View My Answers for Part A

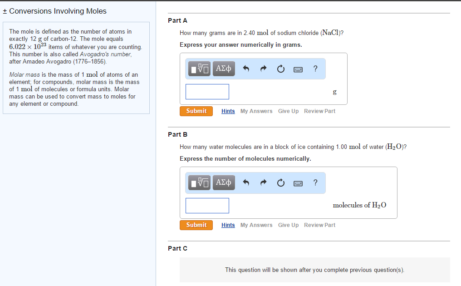(256, 111)
